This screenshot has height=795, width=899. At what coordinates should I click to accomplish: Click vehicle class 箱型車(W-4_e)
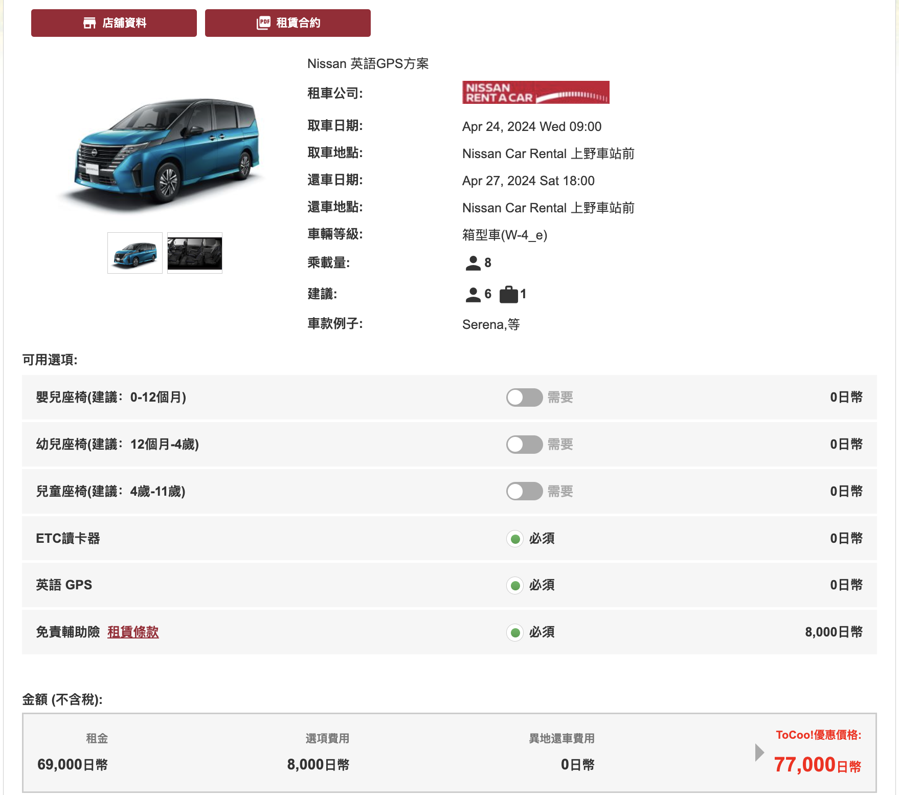[505, 235]
